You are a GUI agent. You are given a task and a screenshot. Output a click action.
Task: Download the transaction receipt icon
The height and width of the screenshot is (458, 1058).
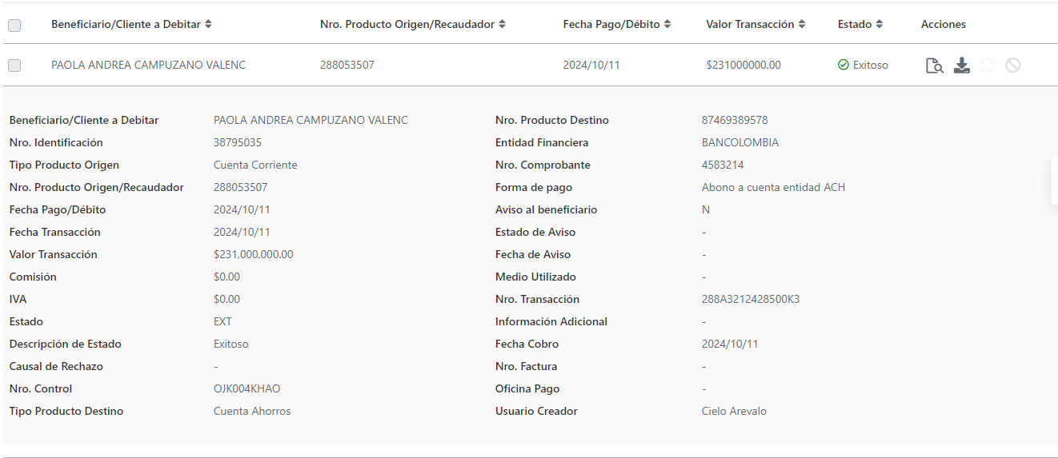(962, 66)
